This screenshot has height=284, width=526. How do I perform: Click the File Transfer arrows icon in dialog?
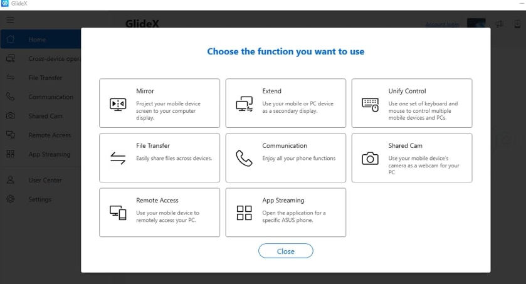coord(118,158)
